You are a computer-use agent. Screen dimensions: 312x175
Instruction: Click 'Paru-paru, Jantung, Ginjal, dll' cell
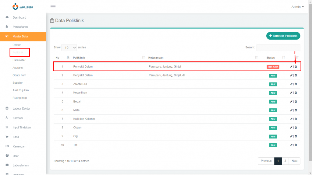click(x=167, y=75)
